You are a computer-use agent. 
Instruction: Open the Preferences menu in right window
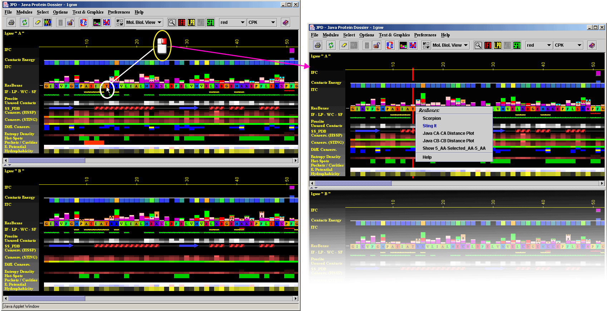[425, 35]
